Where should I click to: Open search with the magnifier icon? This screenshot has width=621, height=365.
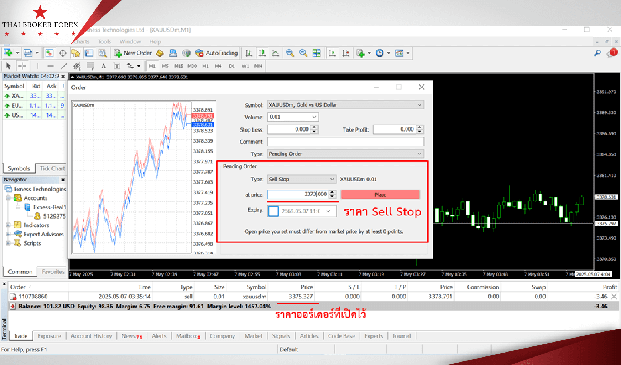point(597,53)
